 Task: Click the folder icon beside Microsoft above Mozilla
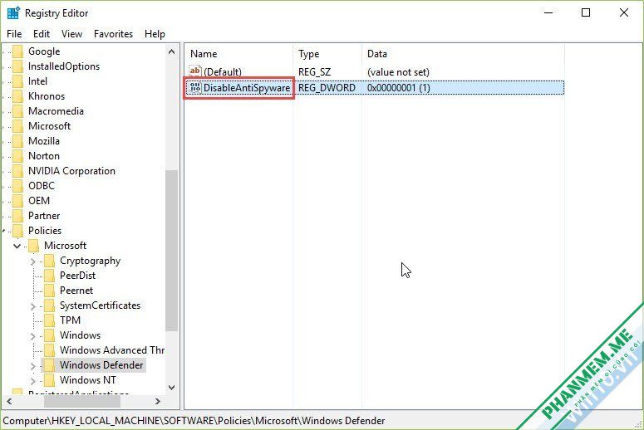(17, 126)
